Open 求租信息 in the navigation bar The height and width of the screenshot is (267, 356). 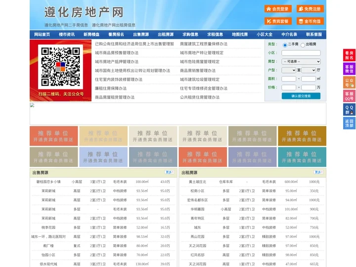pyautogui.click(x=215, y=35)
